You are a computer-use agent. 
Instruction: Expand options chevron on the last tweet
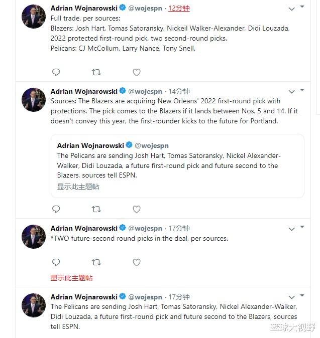pos(292,297)
